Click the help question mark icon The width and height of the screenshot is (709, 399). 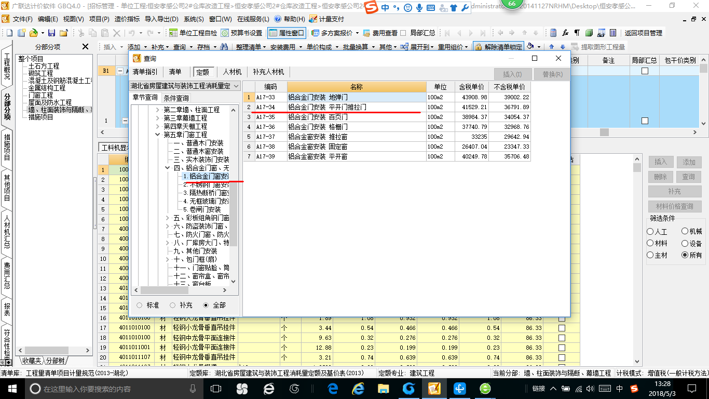click(278, 19)
